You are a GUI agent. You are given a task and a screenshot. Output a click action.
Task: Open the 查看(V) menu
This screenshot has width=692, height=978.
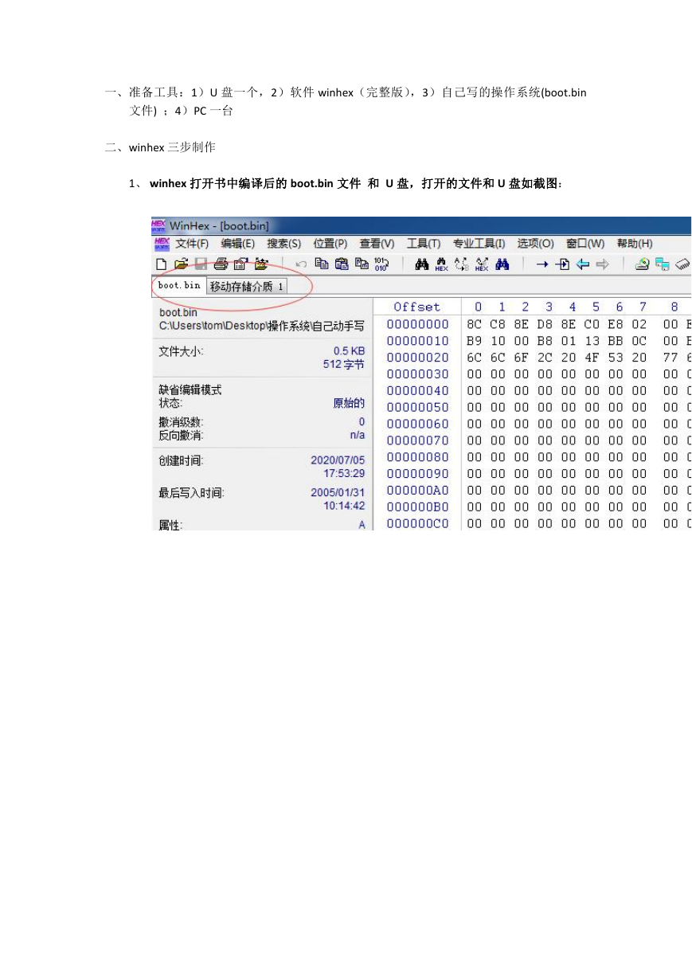[377, 244]
